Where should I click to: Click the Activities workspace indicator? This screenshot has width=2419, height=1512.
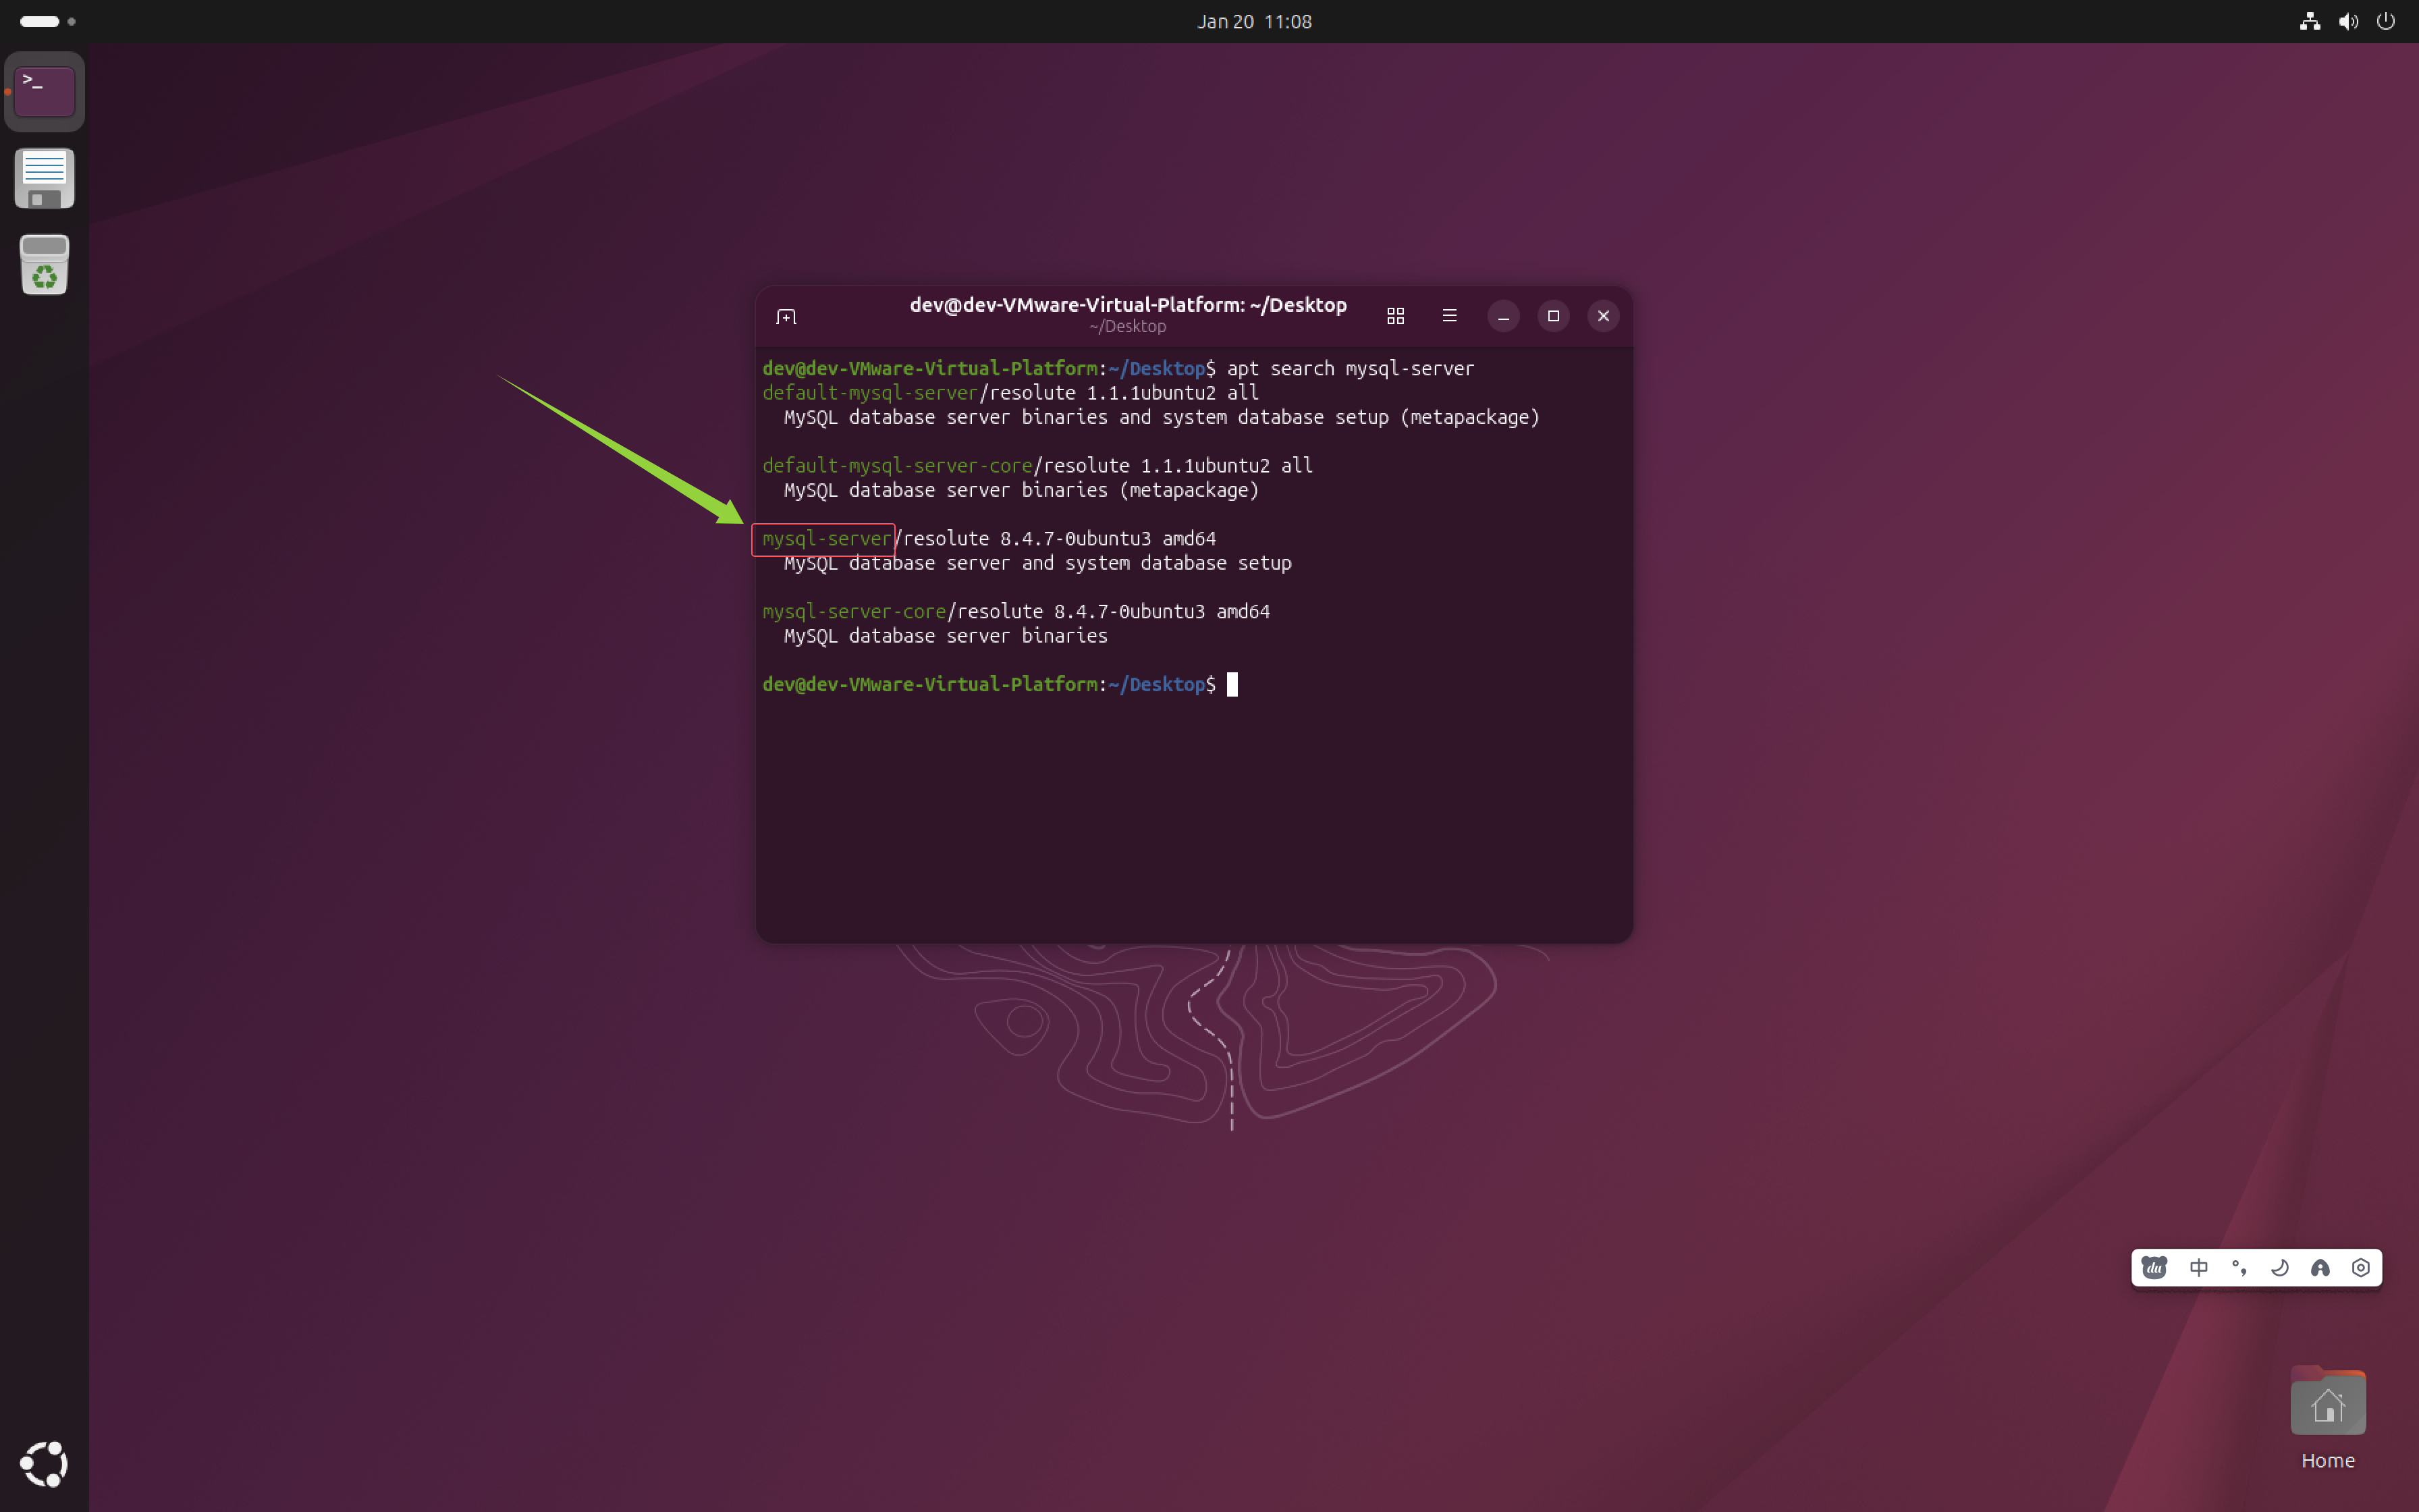point(47,21)
